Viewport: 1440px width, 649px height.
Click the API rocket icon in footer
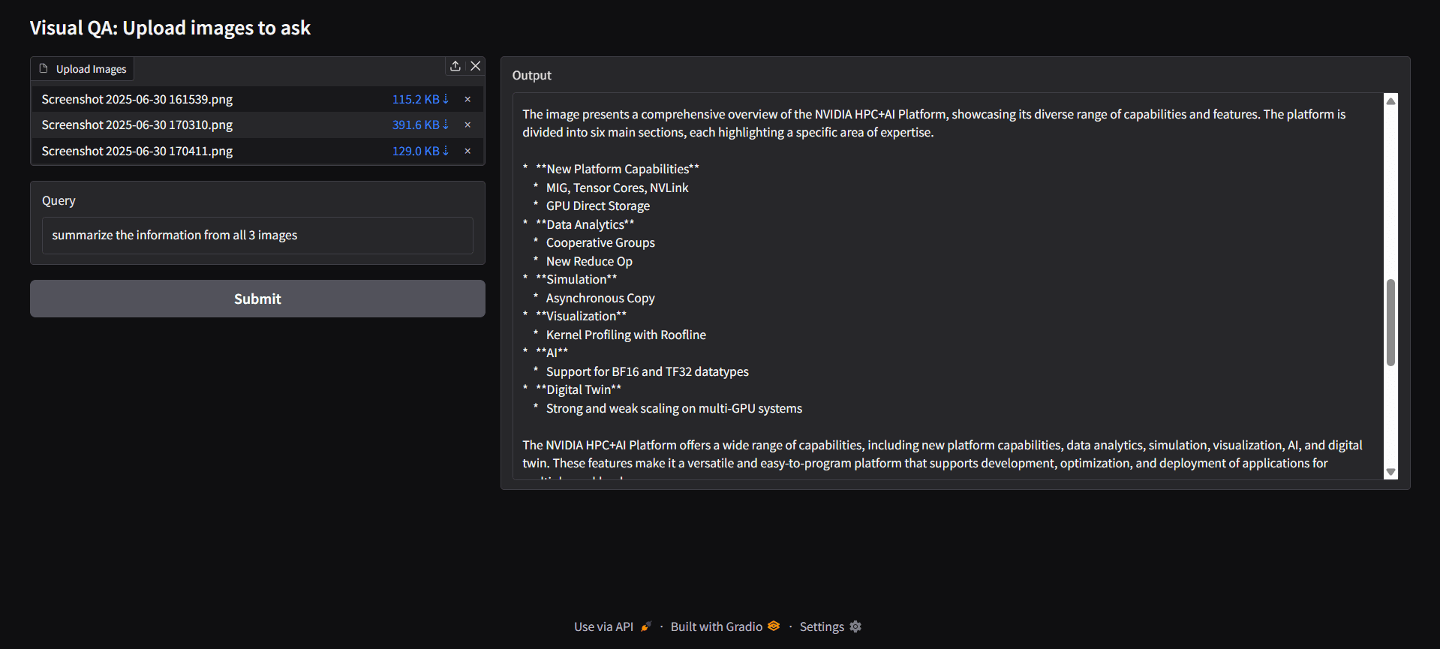[x=645, y=626]
